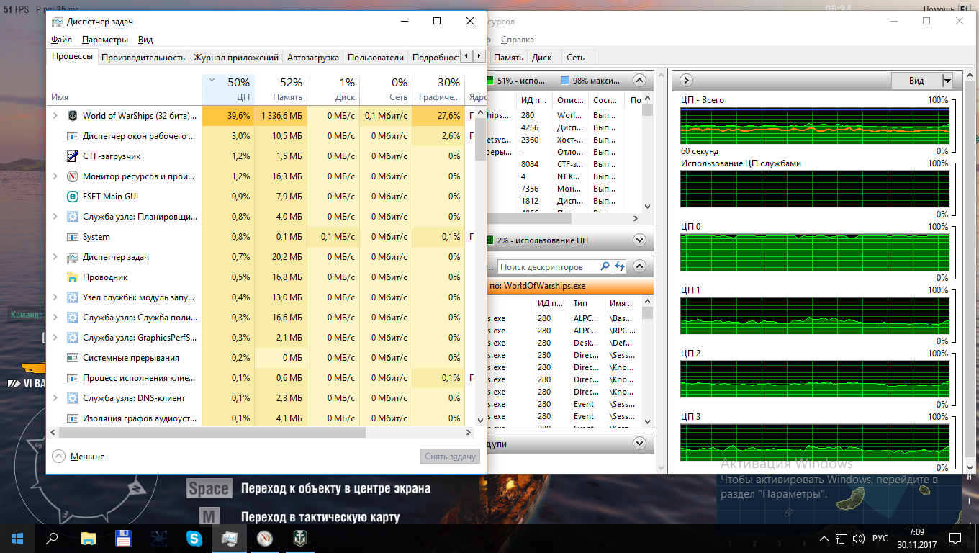The height and width of the screenshot is (553, 979).
Task: Click the floppy disk taskbar icon
Action: pos(123,538)
